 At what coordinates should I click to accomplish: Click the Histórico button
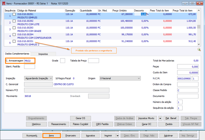click(x=36, y=124)
